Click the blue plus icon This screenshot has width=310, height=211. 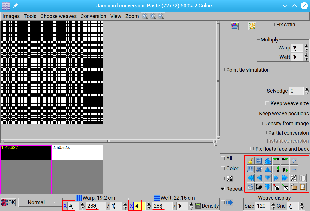tap(294, 161)
